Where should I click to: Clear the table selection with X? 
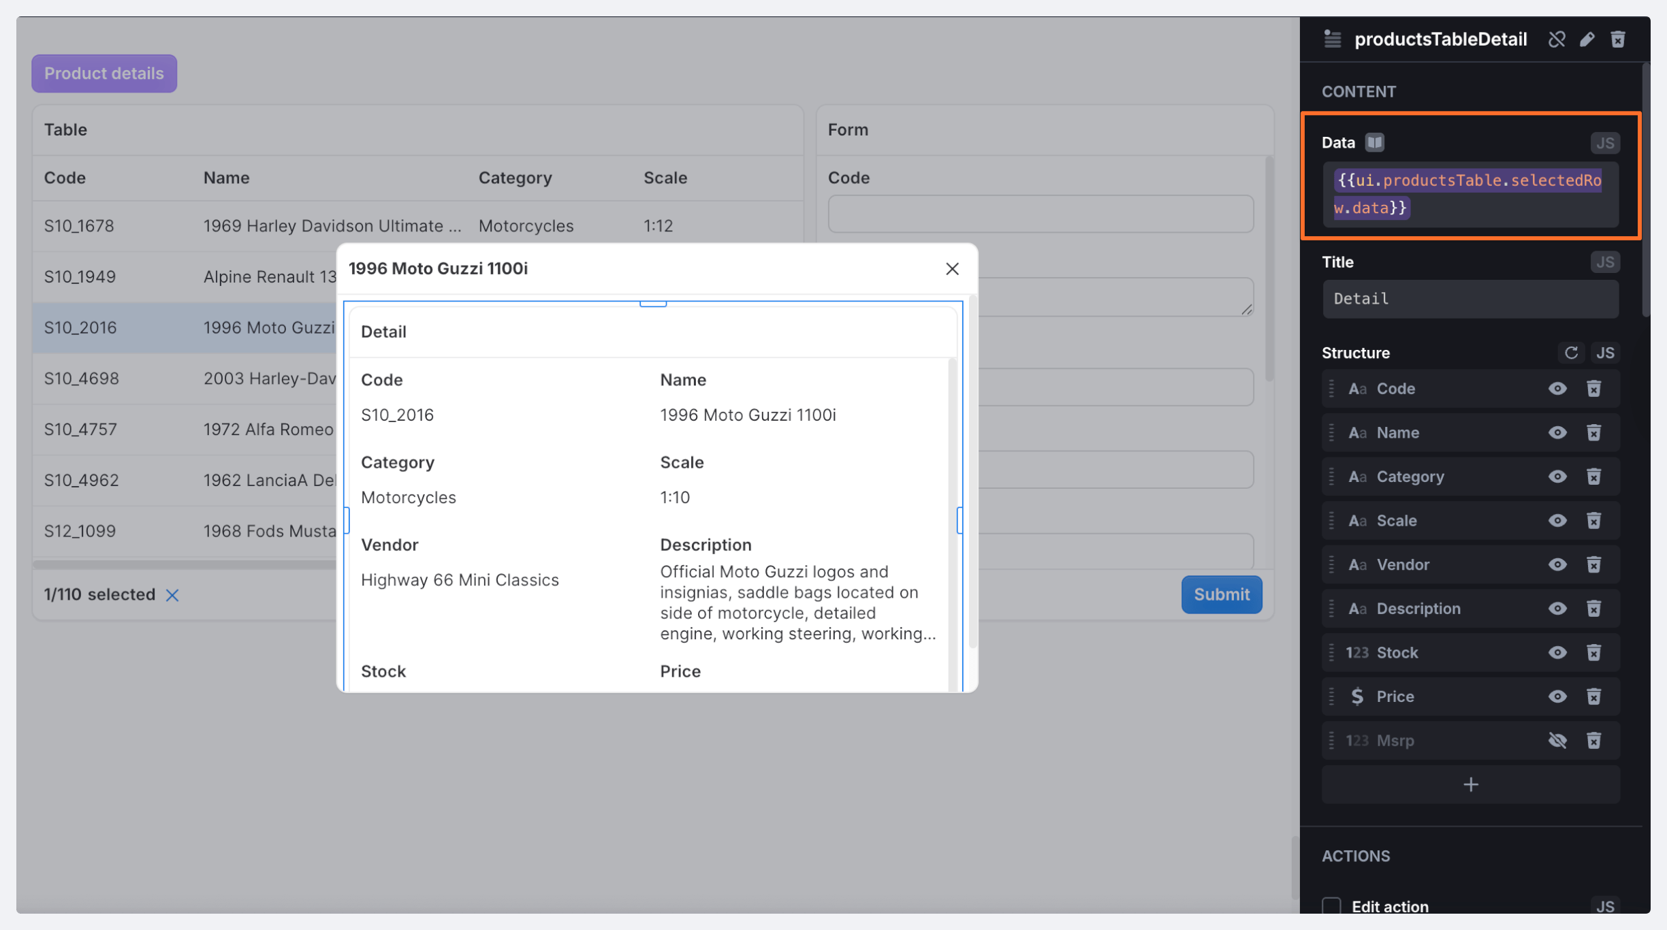[172, 595]
